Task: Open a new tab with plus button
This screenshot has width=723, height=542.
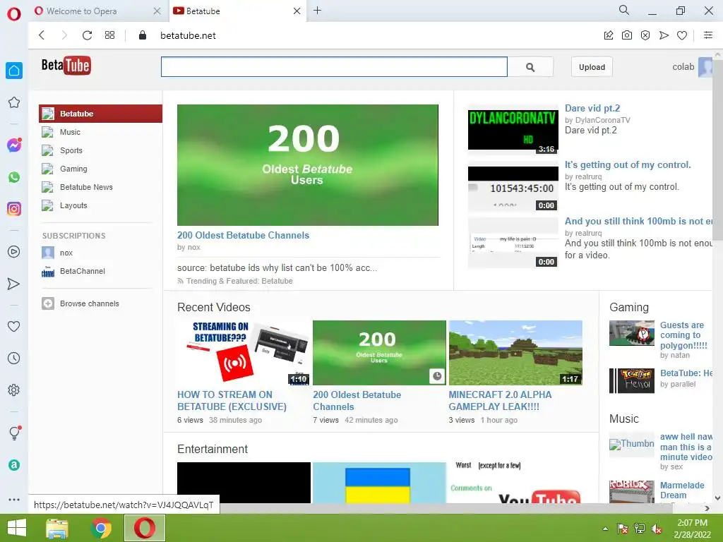Action: pyautogui.click(x=317, y=11)
